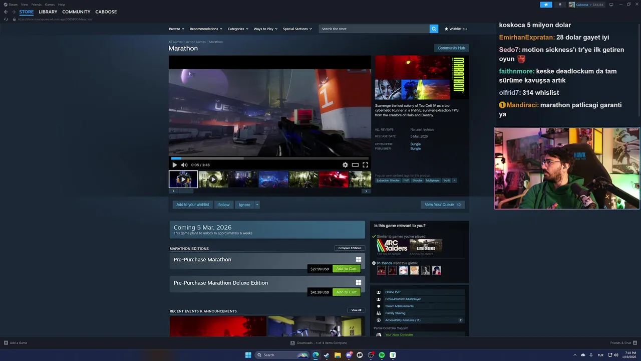Focus the Search the store field
641x361 pixels.
[x=374, y=29]
